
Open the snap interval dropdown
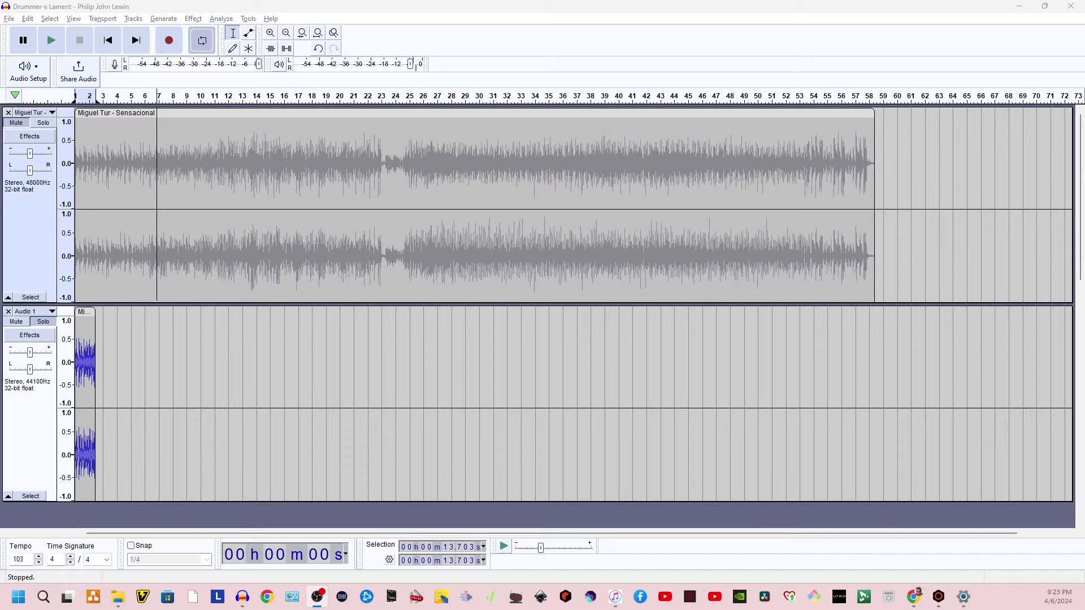[x=207, y=560]
